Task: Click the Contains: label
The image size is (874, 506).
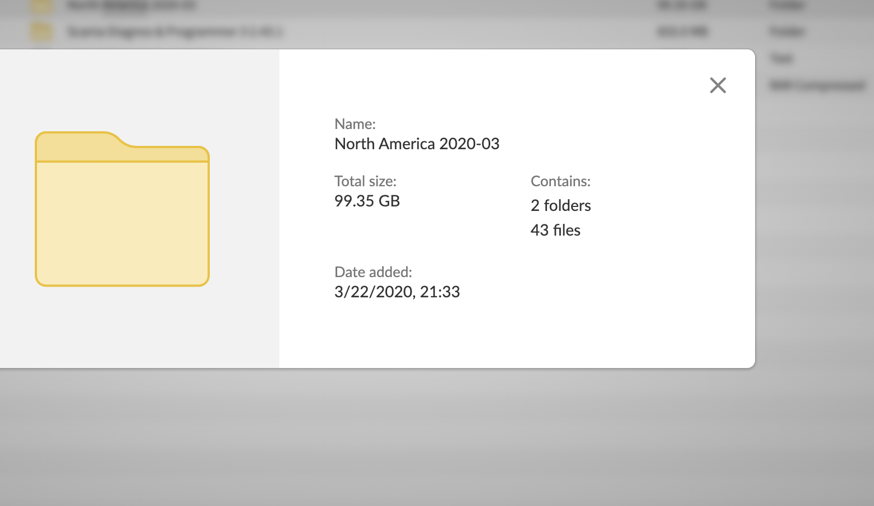Action: click(560, 181)
